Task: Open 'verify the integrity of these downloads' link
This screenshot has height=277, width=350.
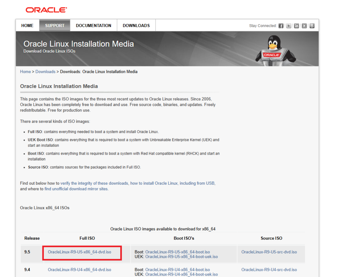Action: 94,183
